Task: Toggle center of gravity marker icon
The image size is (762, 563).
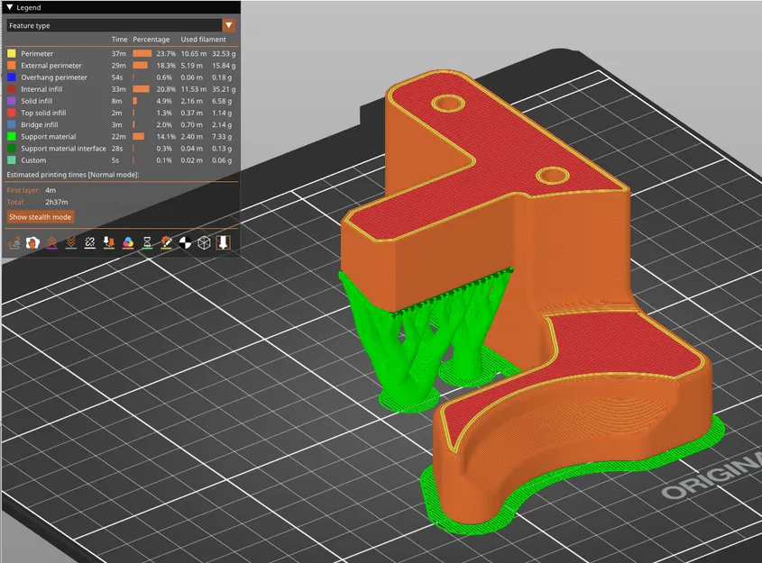Action: click(x=185, y=242)
